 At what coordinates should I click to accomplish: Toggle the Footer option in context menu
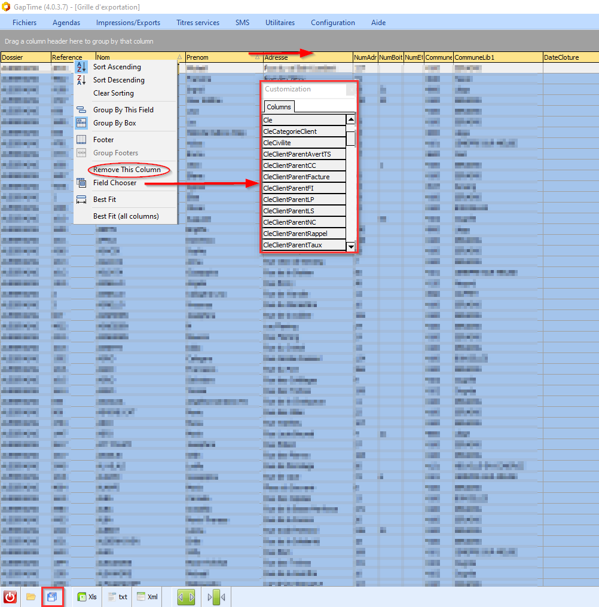point(103,140)
